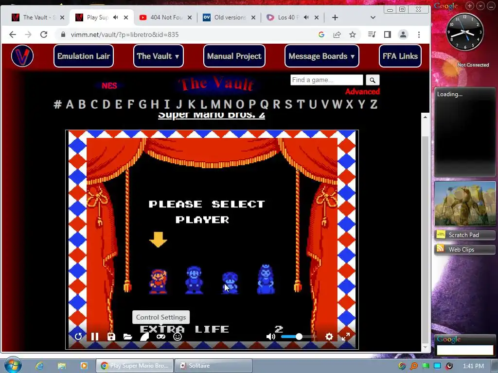Click the Google search box in the sidebar
498x373 pixels.
(x=465, y=350)
